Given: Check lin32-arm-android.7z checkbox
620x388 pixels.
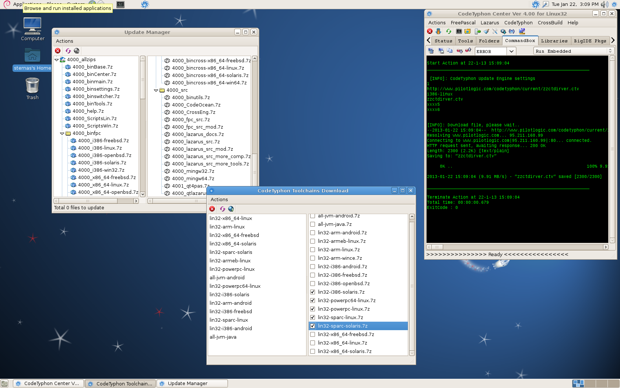Looking at the screenshot, I should click(x=312, y=233).
